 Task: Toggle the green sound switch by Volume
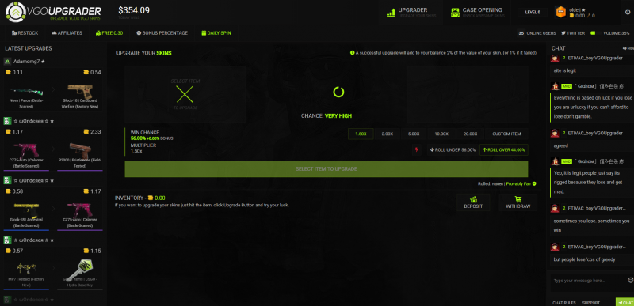pyautogui.click(x=593, y=33)
